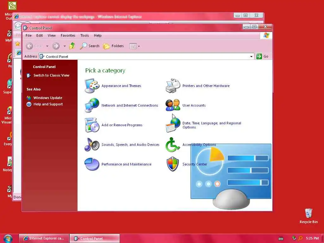The image size is (324, 243).
Task: Click the tray magnifier search icon
Action: 301,238
